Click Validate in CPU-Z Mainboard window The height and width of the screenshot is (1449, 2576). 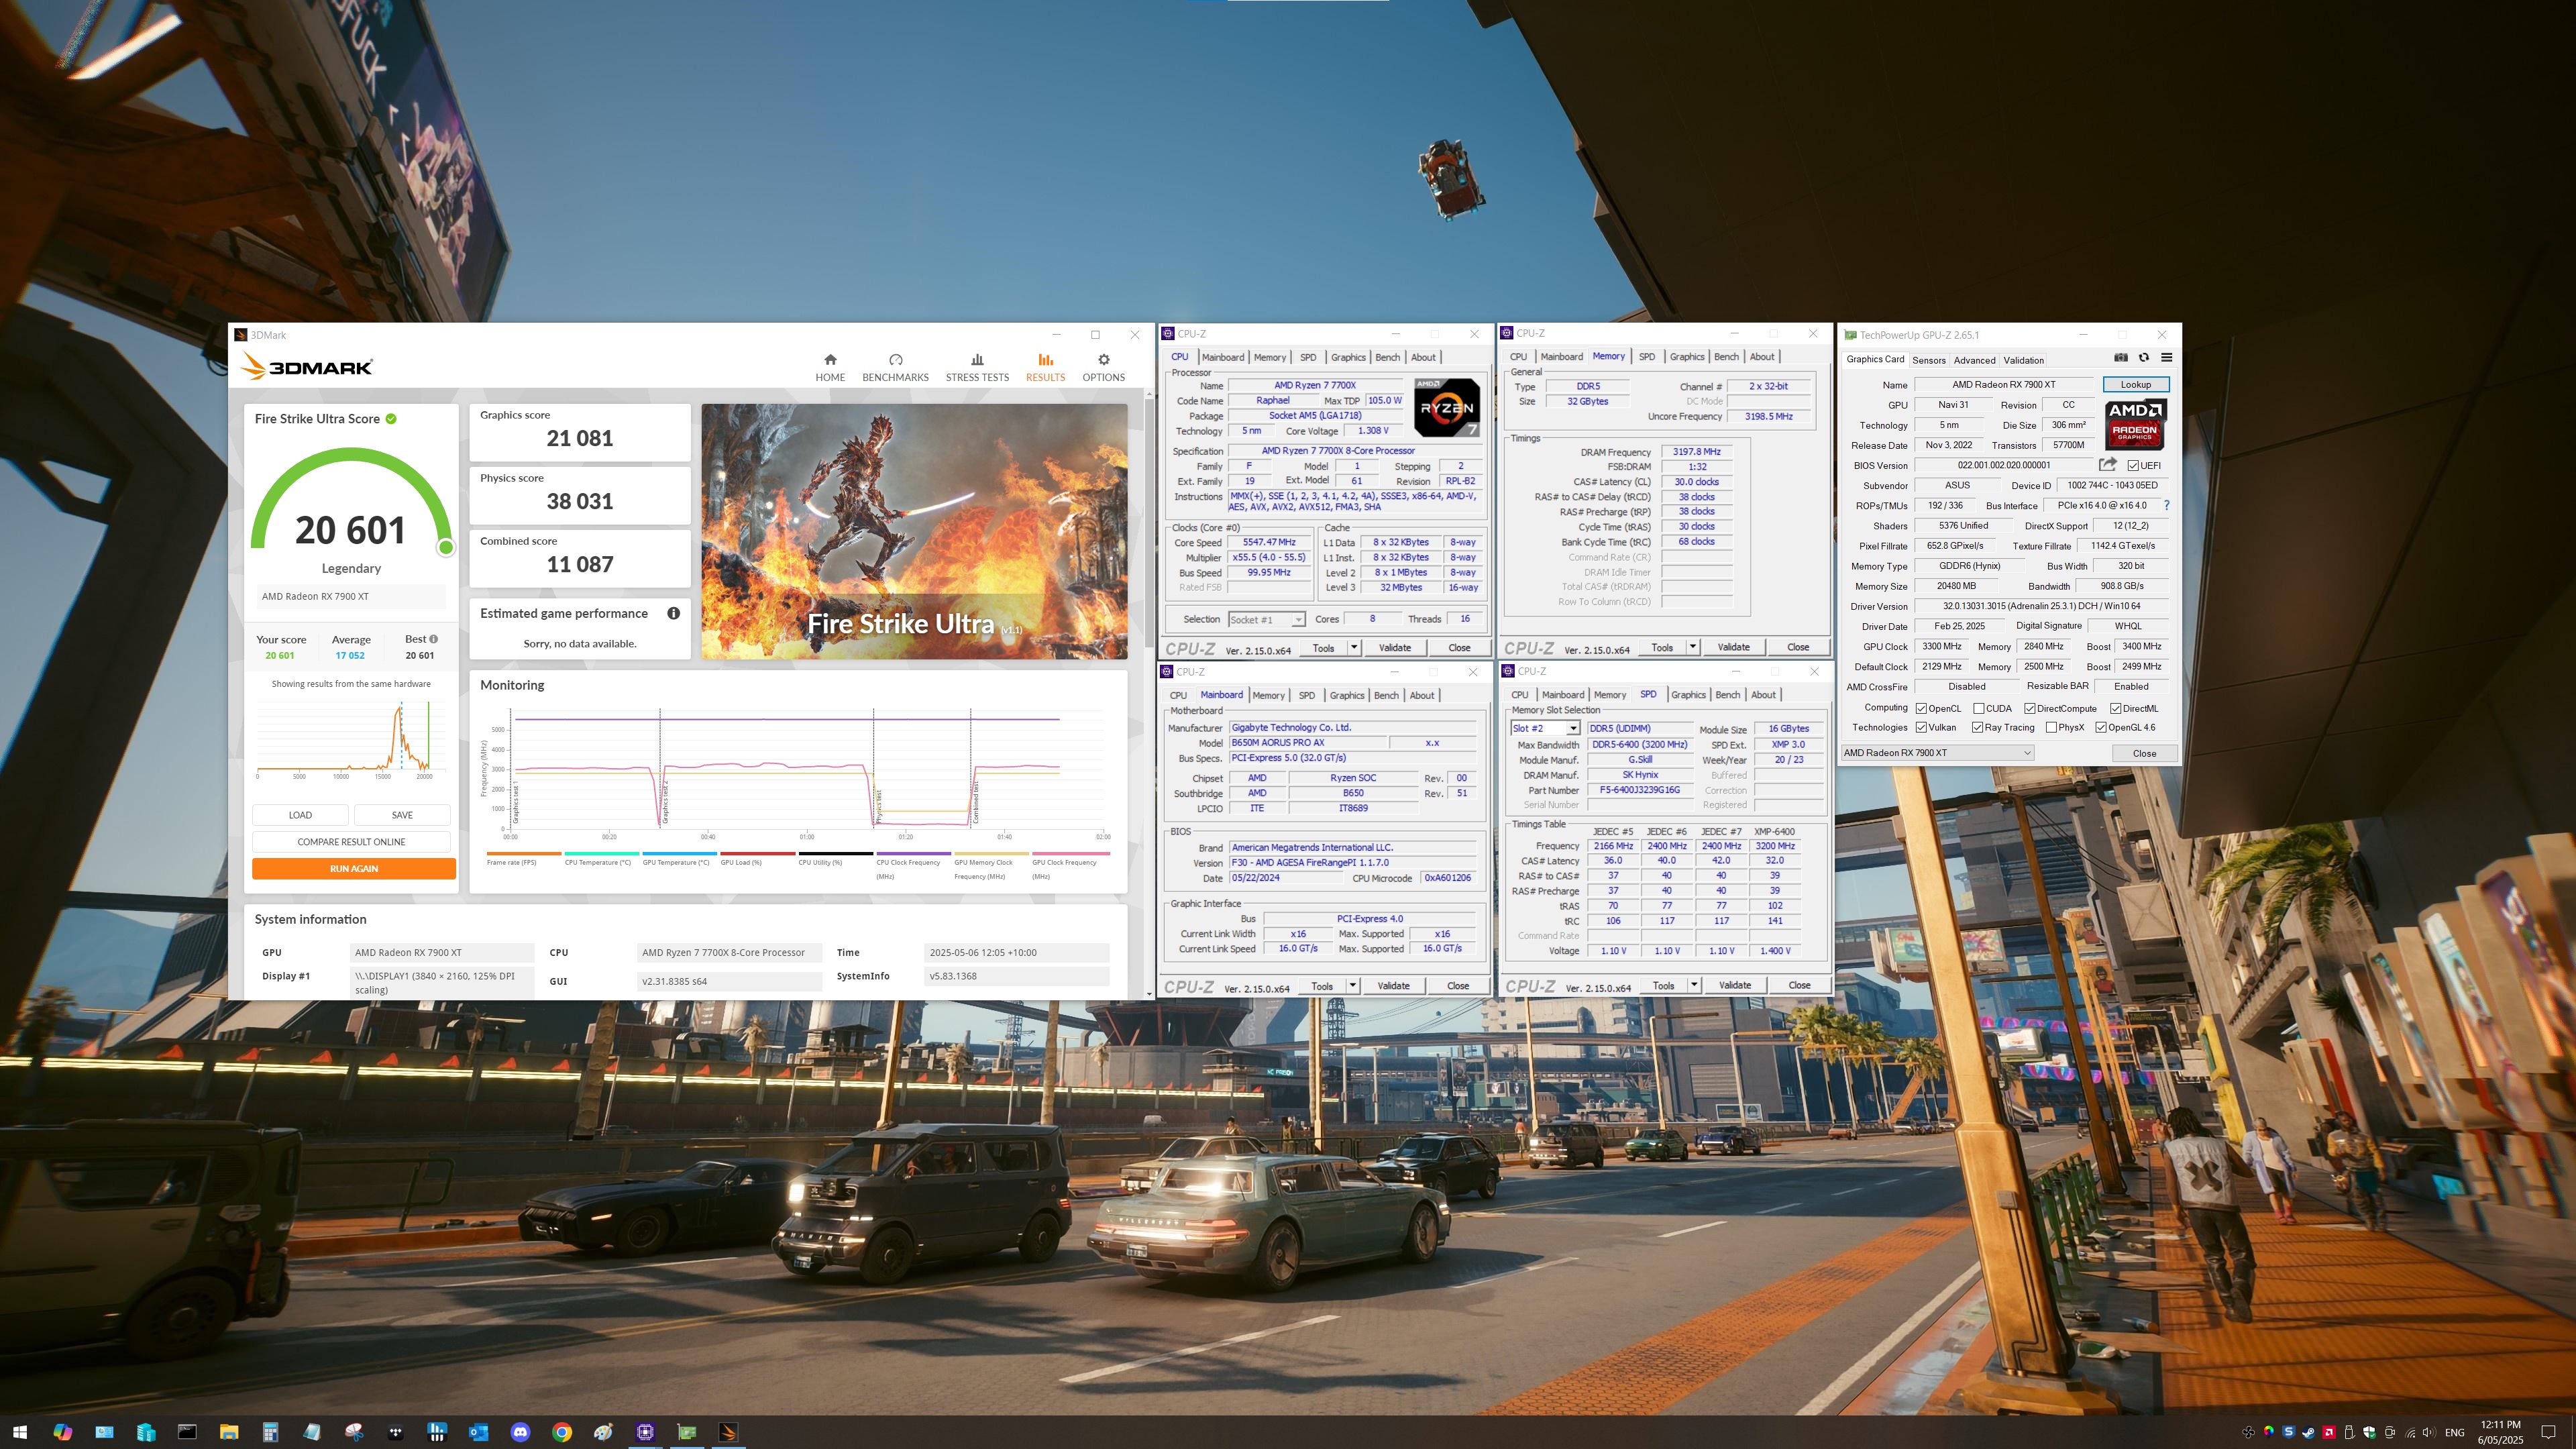click(1393, 986)
